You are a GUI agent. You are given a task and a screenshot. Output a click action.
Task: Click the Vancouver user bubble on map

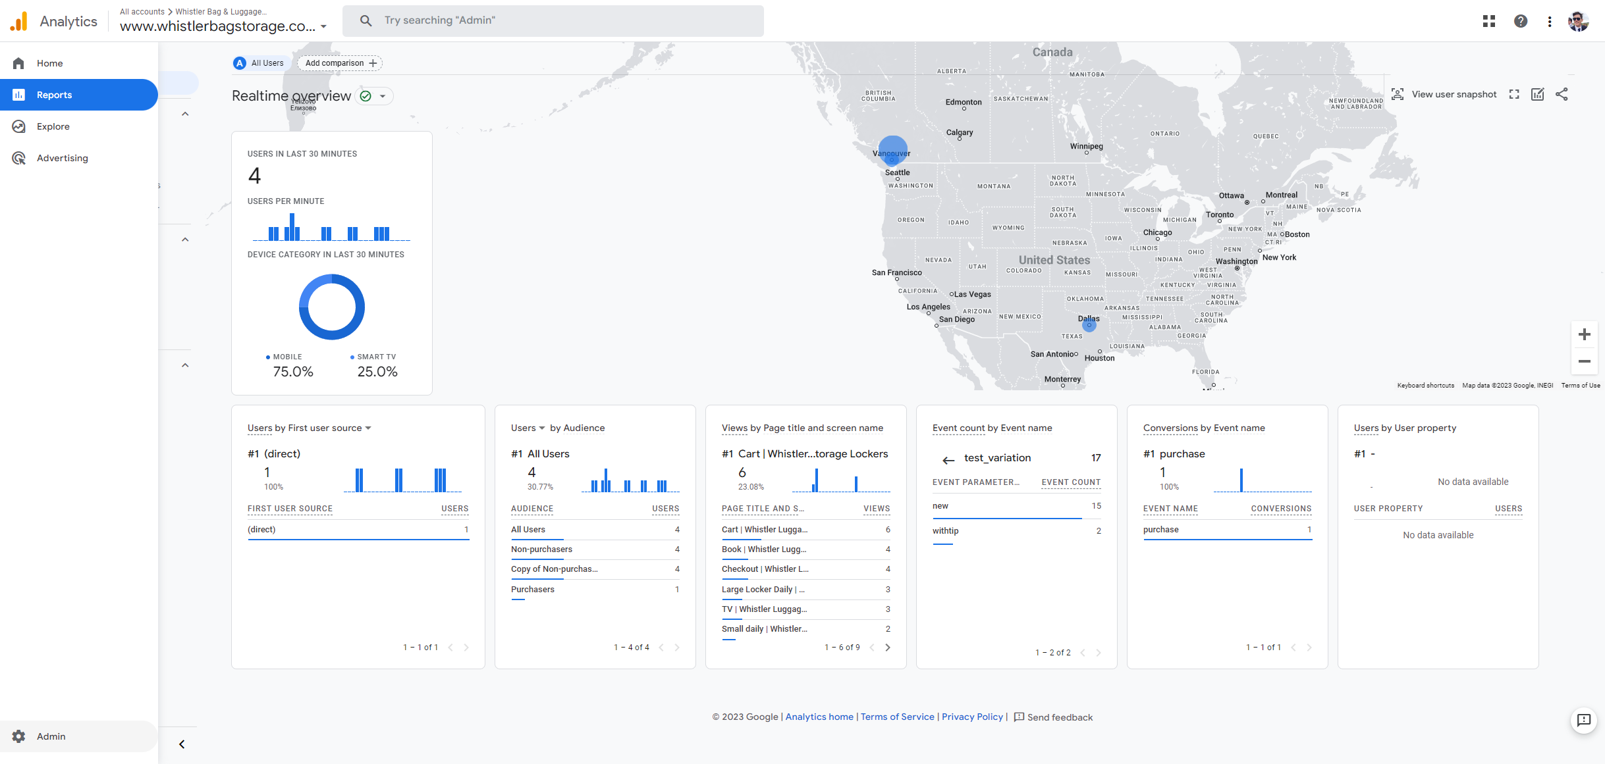pyautogui.click(x=892, y=151)
